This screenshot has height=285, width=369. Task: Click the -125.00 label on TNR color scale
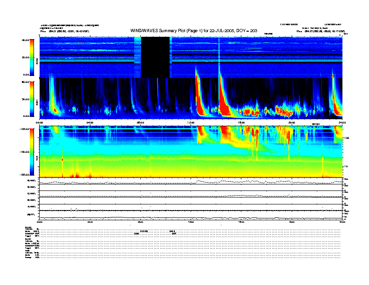[24, 129]
